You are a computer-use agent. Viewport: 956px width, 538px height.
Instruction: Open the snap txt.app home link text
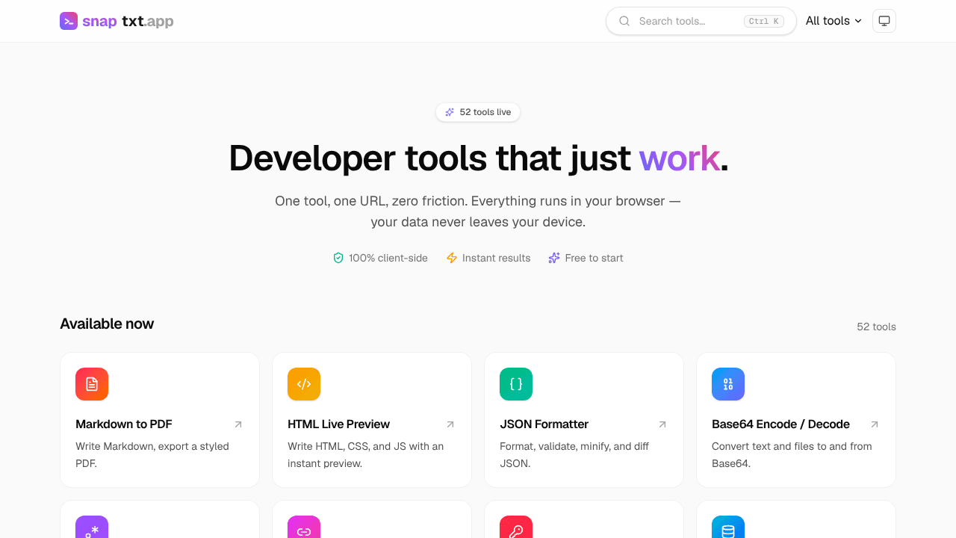pyautogui.click(x=128, y=21)
